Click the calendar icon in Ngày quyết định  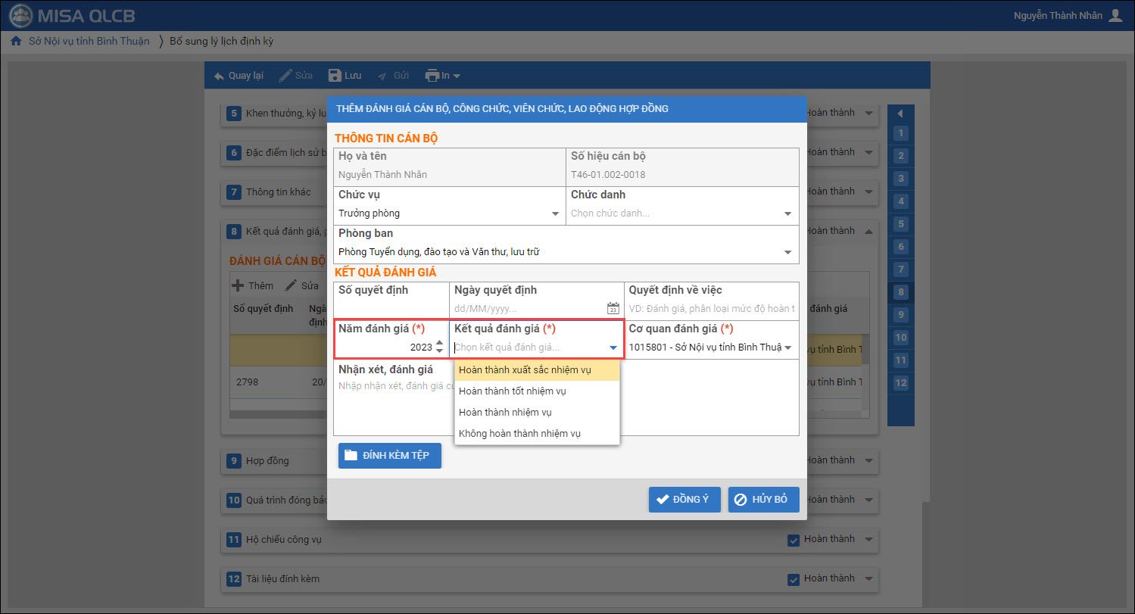(613, 308)
